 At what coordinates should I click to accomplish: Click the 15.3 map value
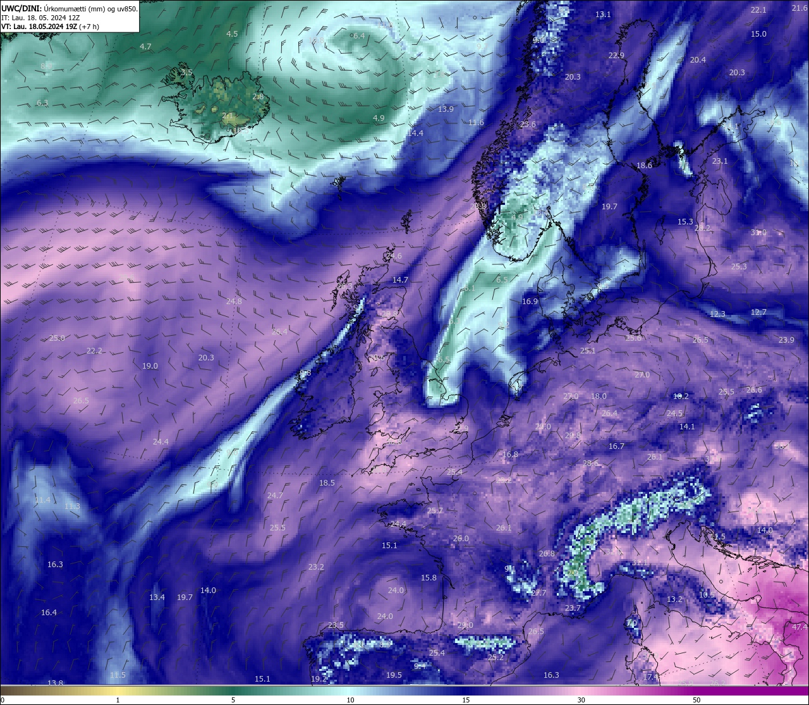pos(685,222)
